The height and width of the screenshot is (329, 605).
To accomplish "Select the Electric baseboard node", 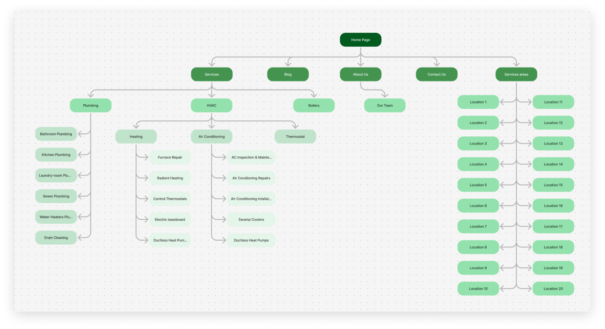I will click(170, 220).
